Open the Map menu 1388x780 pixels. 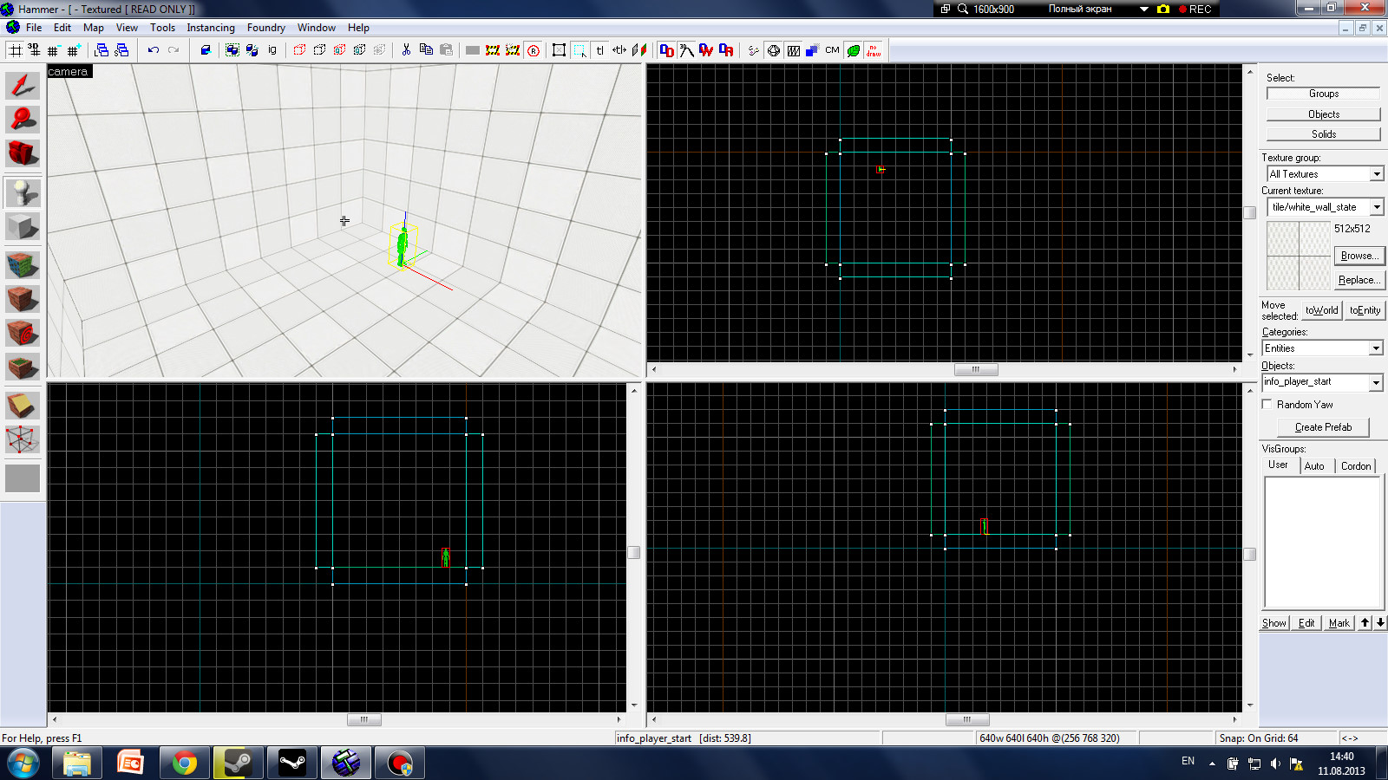94,28
